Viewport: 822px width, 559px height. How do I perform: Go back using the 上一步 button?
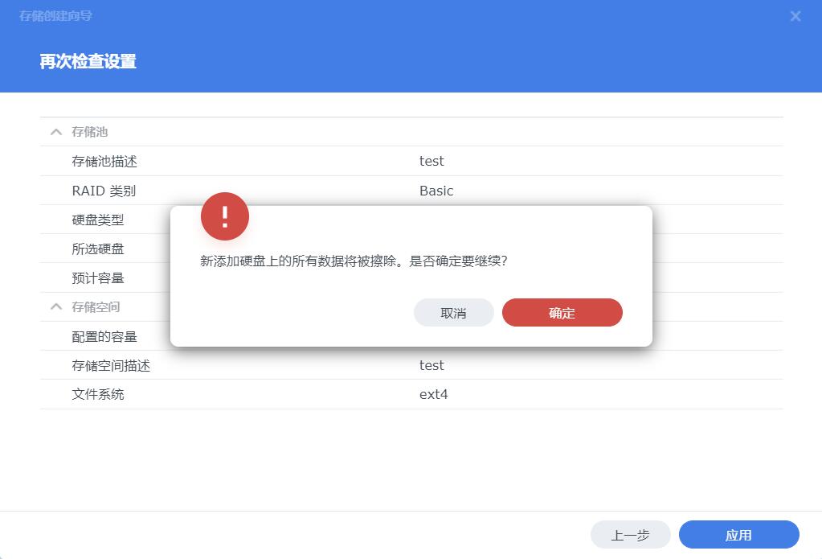(630, 534)
